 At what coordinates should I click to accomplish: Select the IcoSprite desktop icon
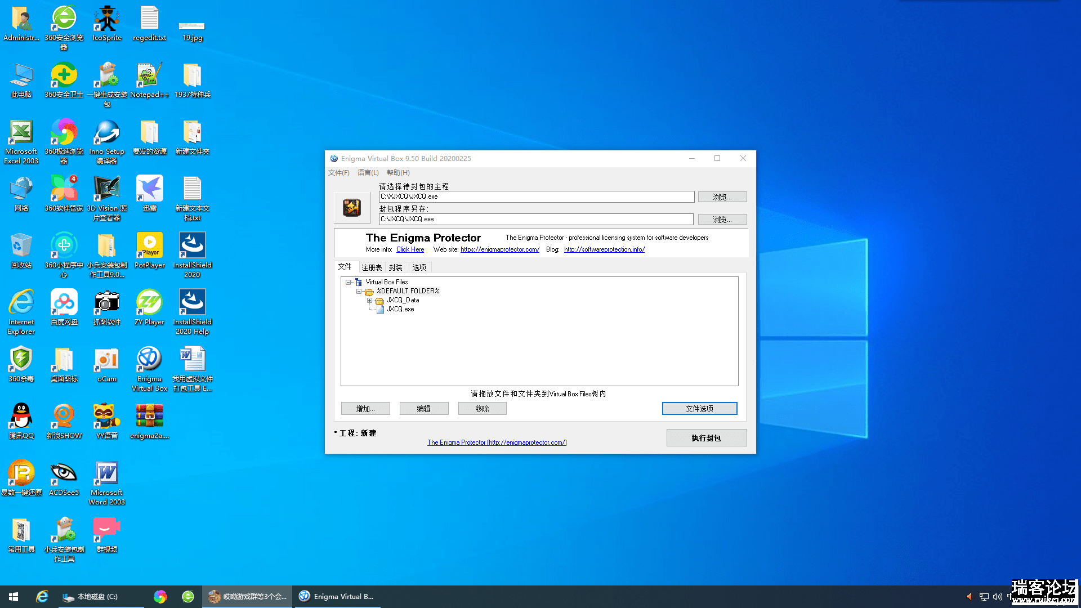(x=107, y=23)
